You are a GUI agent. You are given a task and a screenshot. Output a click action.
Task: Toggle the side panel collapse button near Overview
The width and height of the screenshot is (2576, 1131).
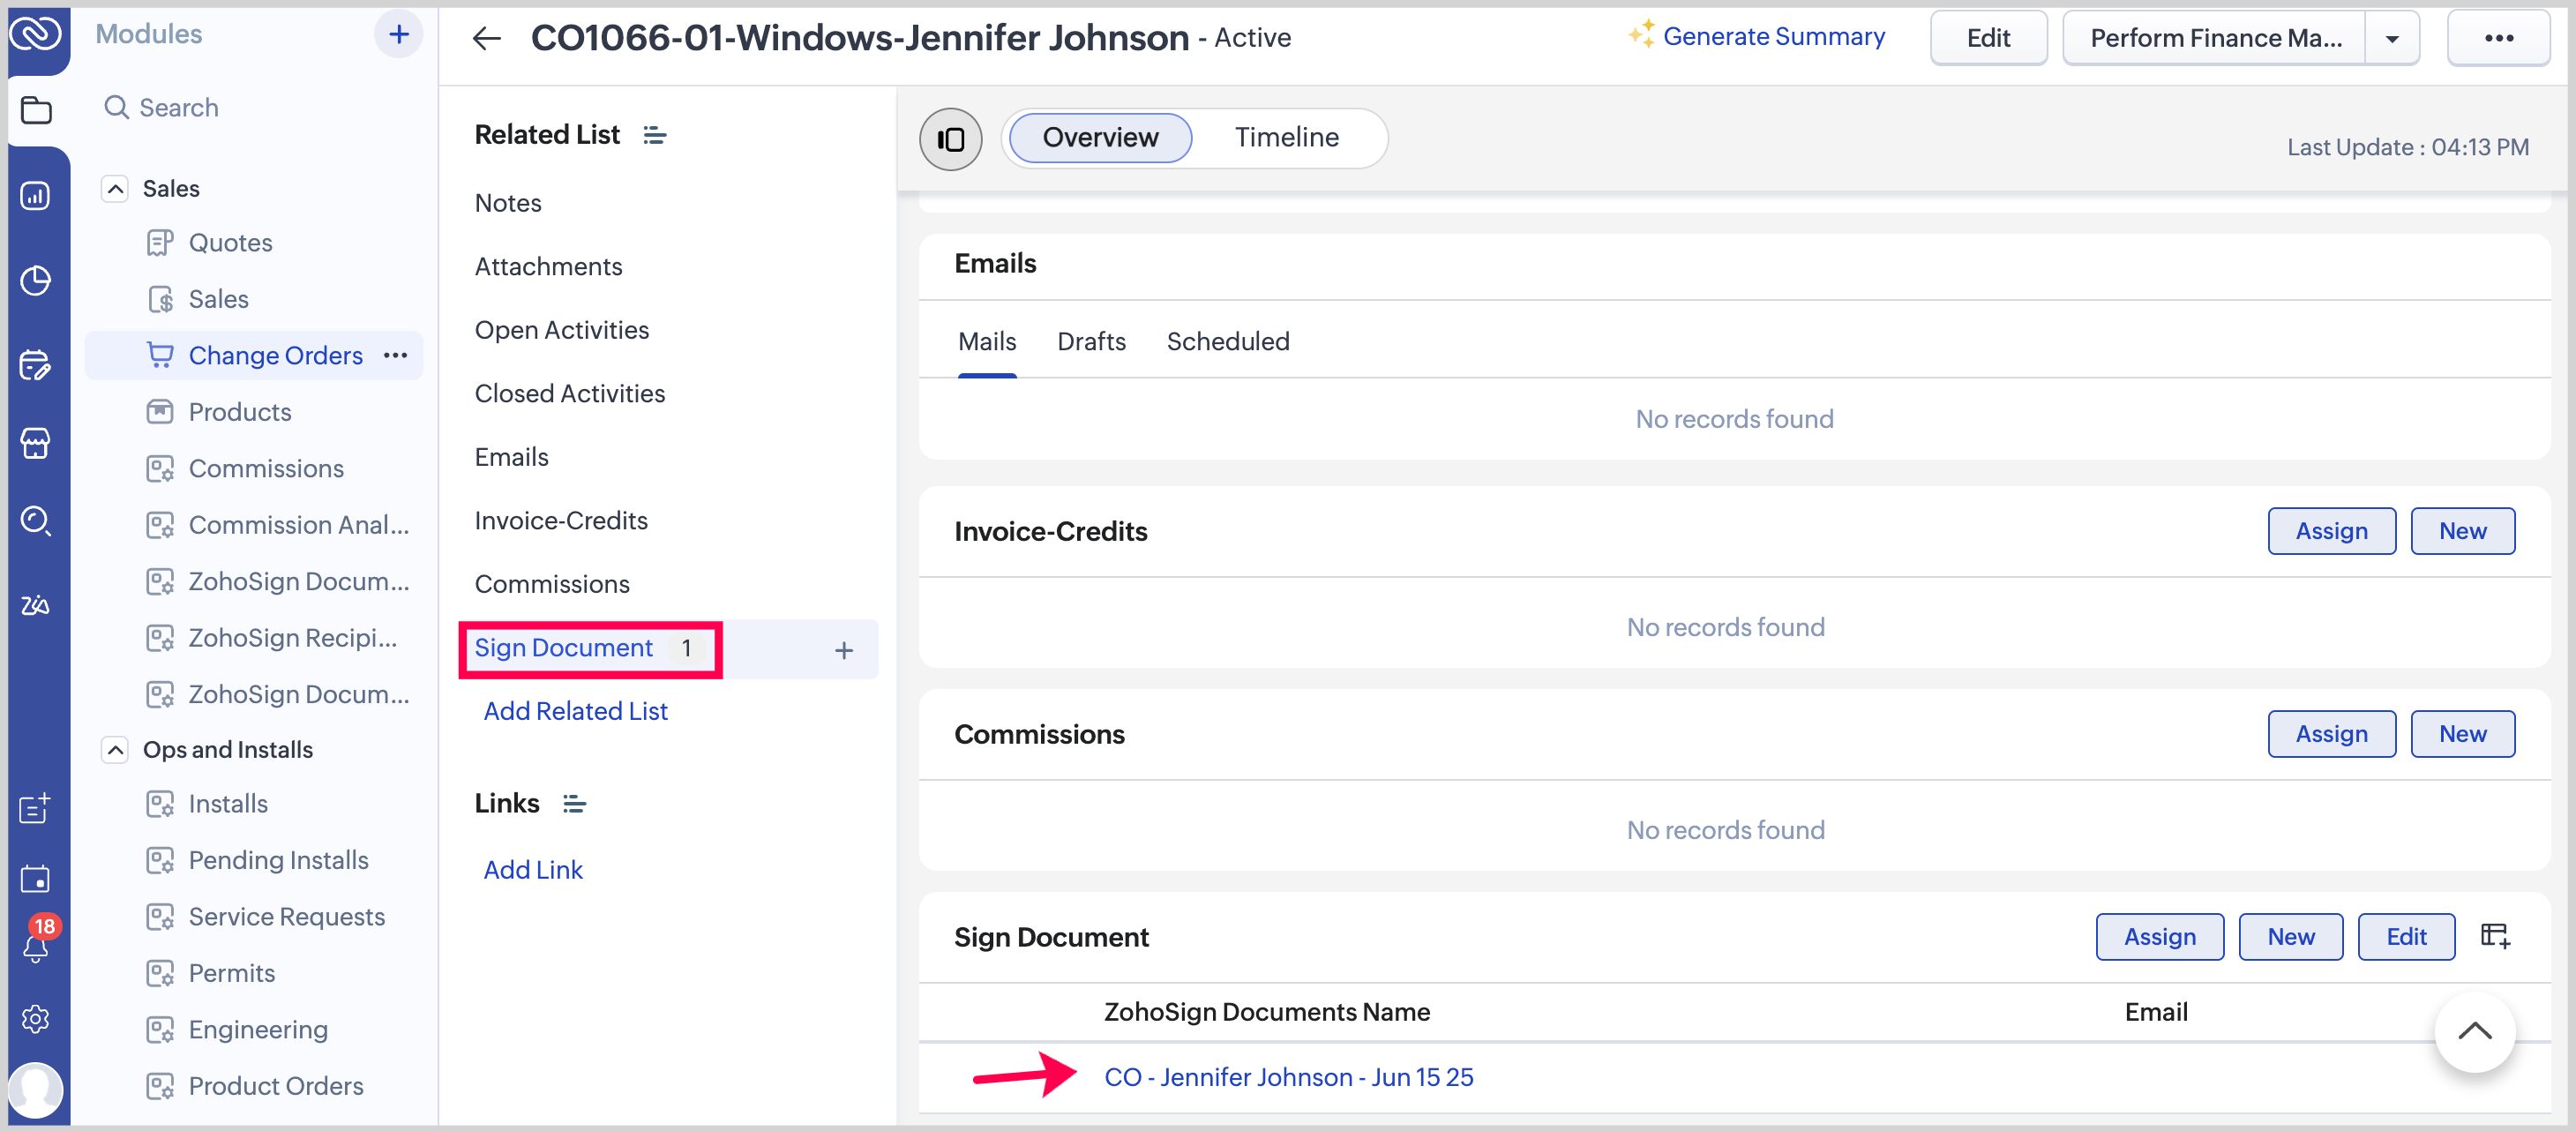(x=950, y=138)
